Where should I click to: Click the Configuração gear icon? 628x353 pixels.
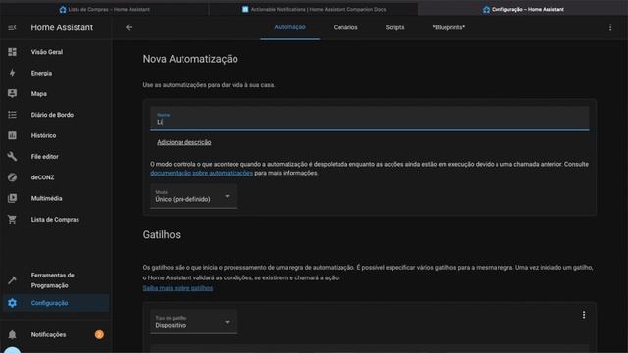point(12,303)
